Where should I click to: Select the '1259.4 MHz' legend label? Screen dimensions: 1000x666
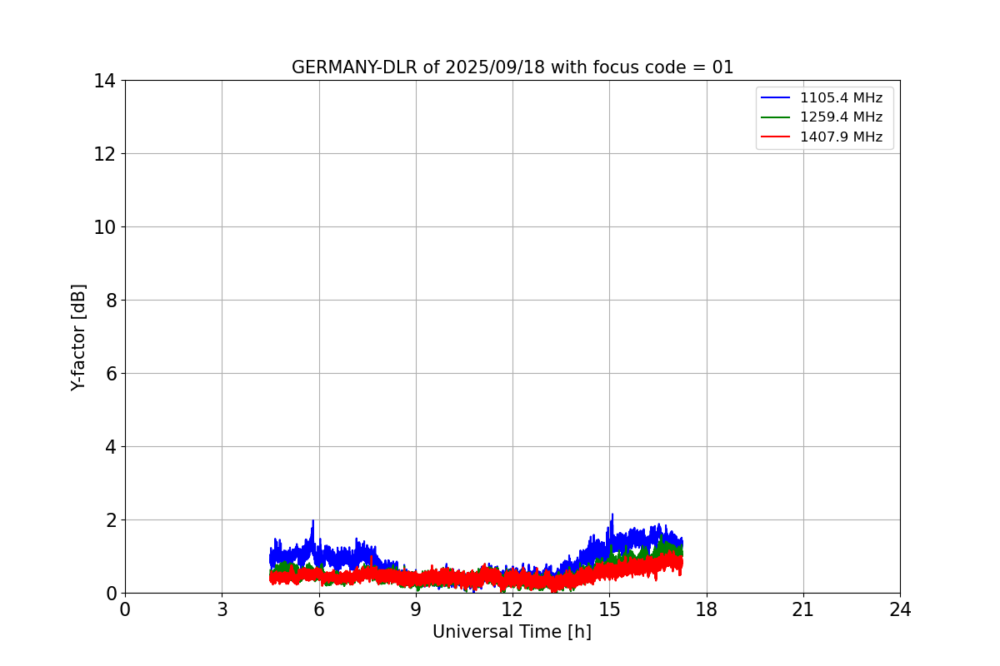pos(841,117)
